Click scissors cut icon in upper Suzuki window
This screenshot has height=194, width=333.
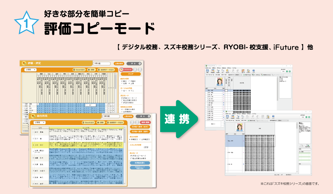pos(218,71)
